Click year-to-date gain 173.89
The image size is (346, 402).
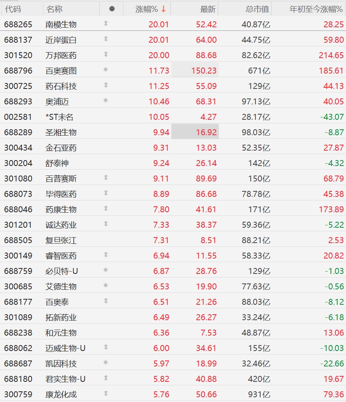tap(331, 209)
